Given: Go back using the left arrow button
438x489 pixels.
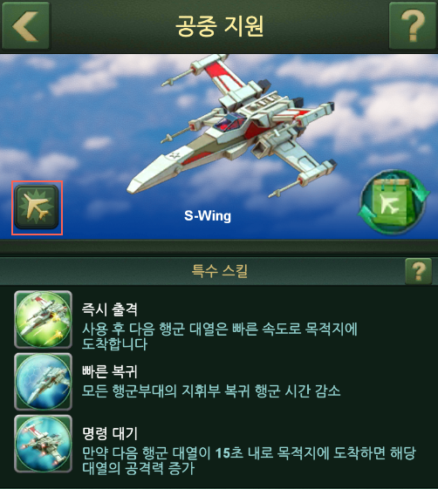Looking at the screenshot, I should click(x=25, y=26).
